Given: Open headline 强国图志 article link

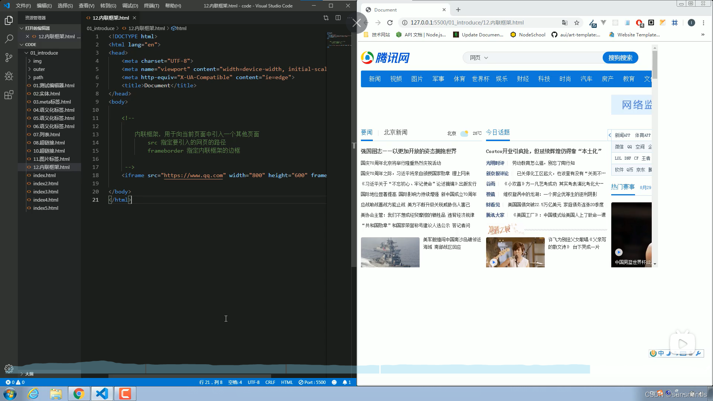Looking at the screenshot, I should click(x=408, y=151).
